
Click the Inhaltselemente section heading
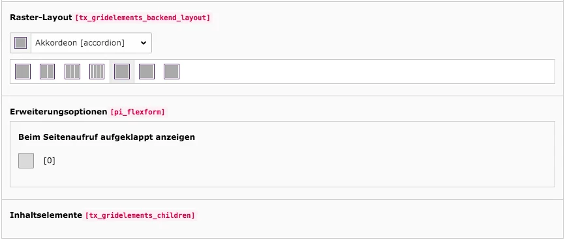click(x=46, y=215)
